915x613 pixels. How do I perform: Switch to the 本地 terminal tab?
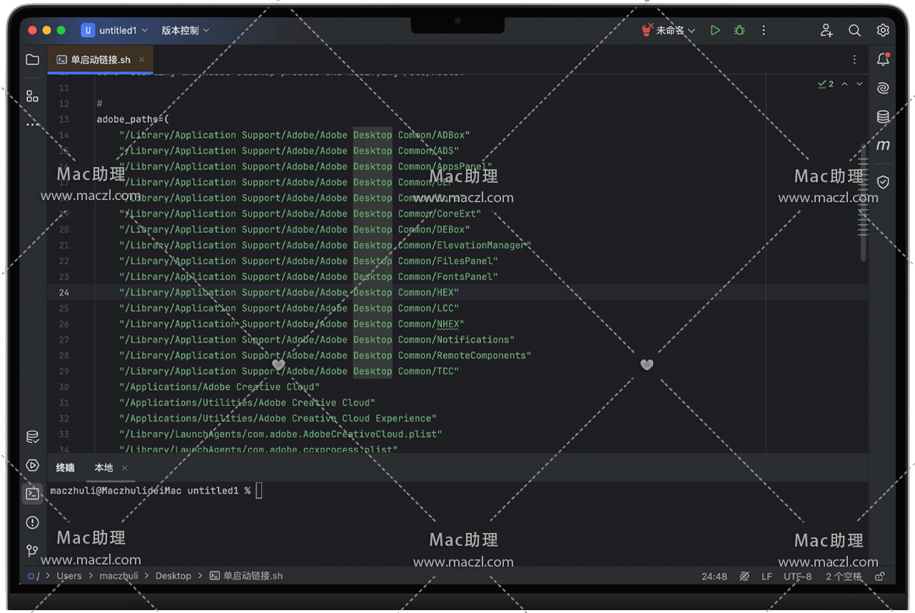click(x=103, y=468)
